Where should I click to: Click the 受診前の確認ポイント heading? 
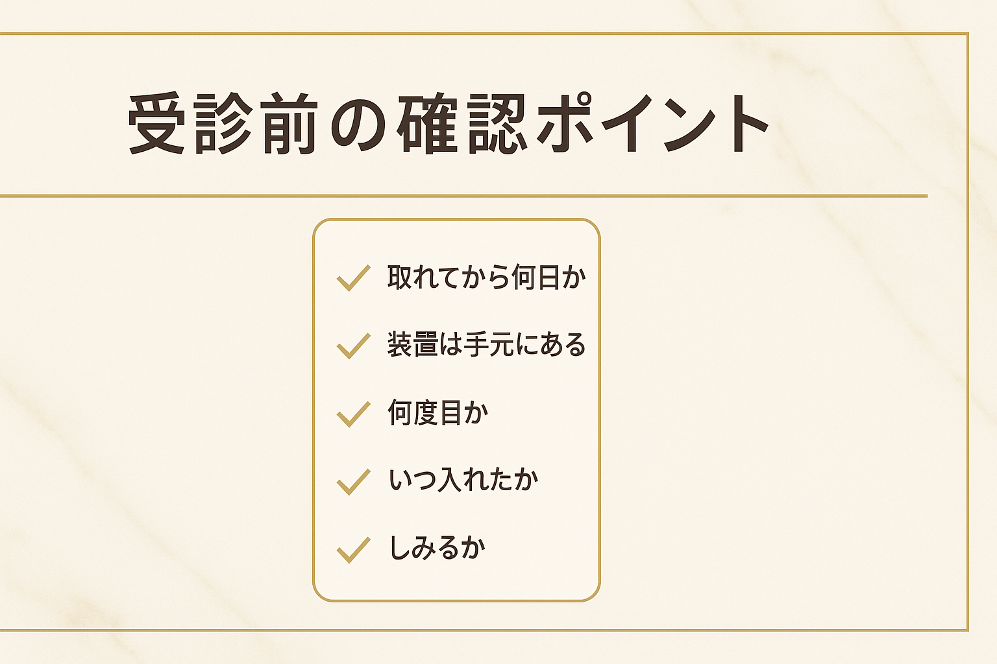pyautogui.click(x=449, y=123)
